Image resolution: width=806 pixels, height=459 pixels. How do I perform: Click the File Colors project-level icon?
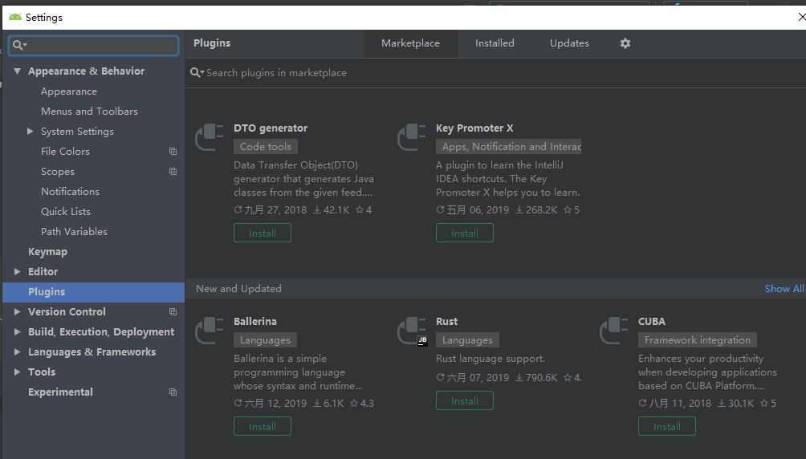point(173,152)
